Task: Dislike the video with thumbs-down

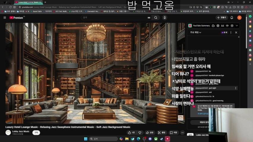Action: point(140,133)
